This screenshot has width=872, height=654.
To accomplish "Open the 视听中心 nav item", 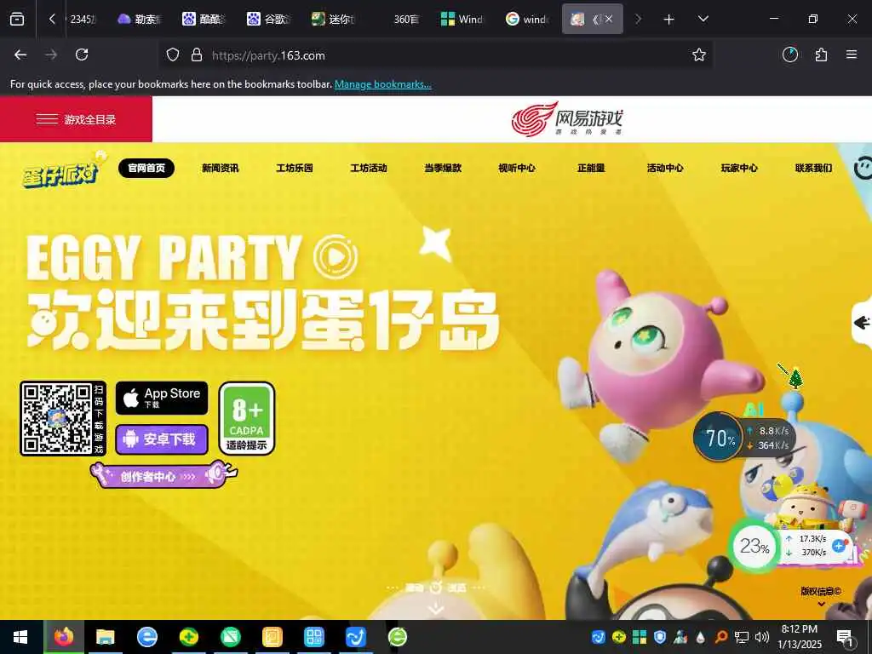I will click(517, 168).
